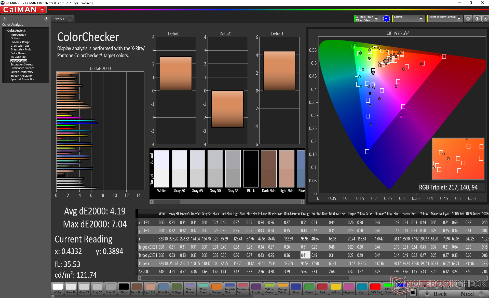Open the CalMAN logo main menu
The image size is (489, 298).
(x=23, y=10)
